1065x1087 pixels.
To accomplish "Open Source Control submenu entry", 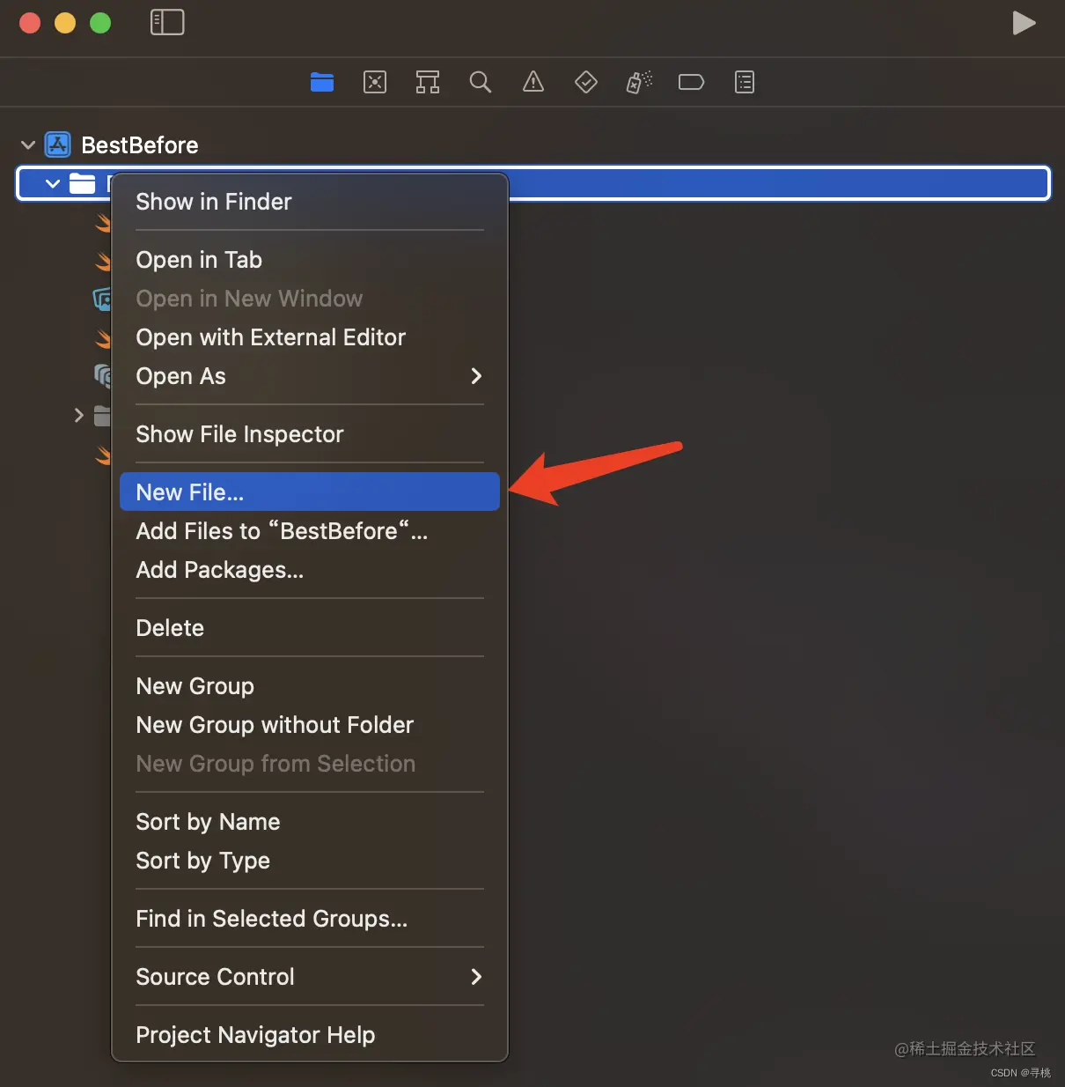I will pyautogui.click(x=310, y=977).
